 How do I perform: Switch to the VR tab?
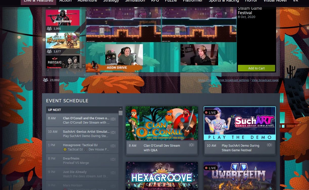(296, 1)
